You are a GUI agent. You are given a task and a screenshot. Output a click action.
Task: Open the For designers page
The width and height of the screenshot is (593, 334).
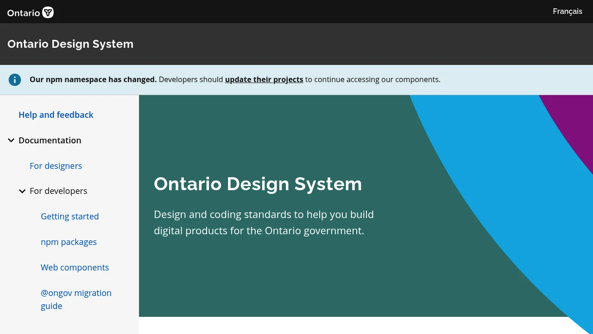coord(56,166)
